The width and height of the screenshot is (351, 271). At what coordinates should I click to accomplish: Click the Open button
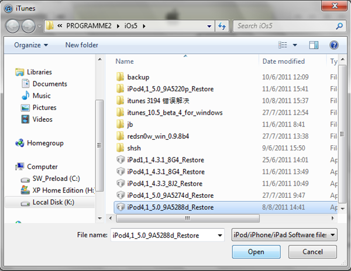[256, 252]
